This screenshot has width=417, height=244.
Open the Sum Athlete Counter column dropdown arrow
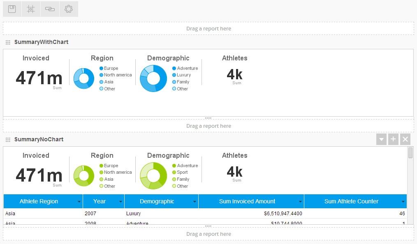coord(403,202)
